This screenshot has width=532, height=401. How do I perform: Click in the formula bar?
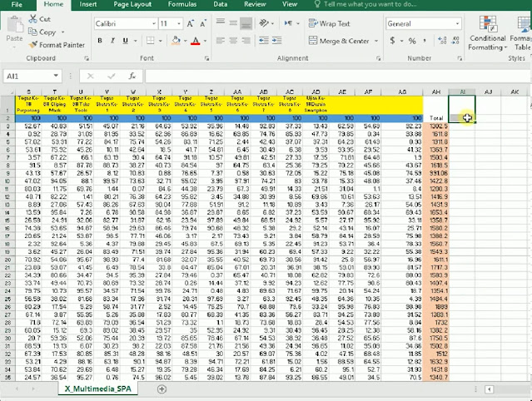[x=337, y=76]
